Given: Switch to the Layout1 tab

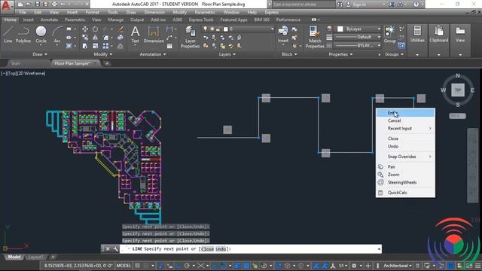Looking at the screenshot, I should [36, 257].
